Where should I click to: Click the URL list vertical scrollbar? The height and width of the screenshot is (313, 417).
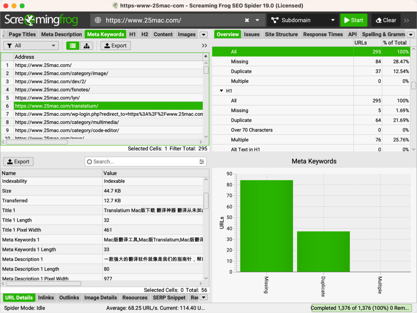tap(206, 70)
